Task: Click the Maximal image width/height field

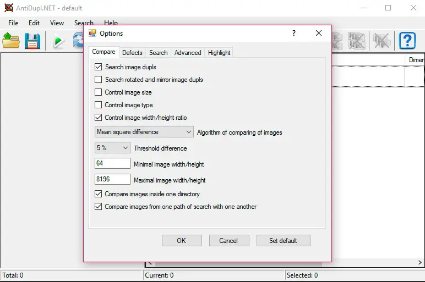Action: click(x=112, y=179)
